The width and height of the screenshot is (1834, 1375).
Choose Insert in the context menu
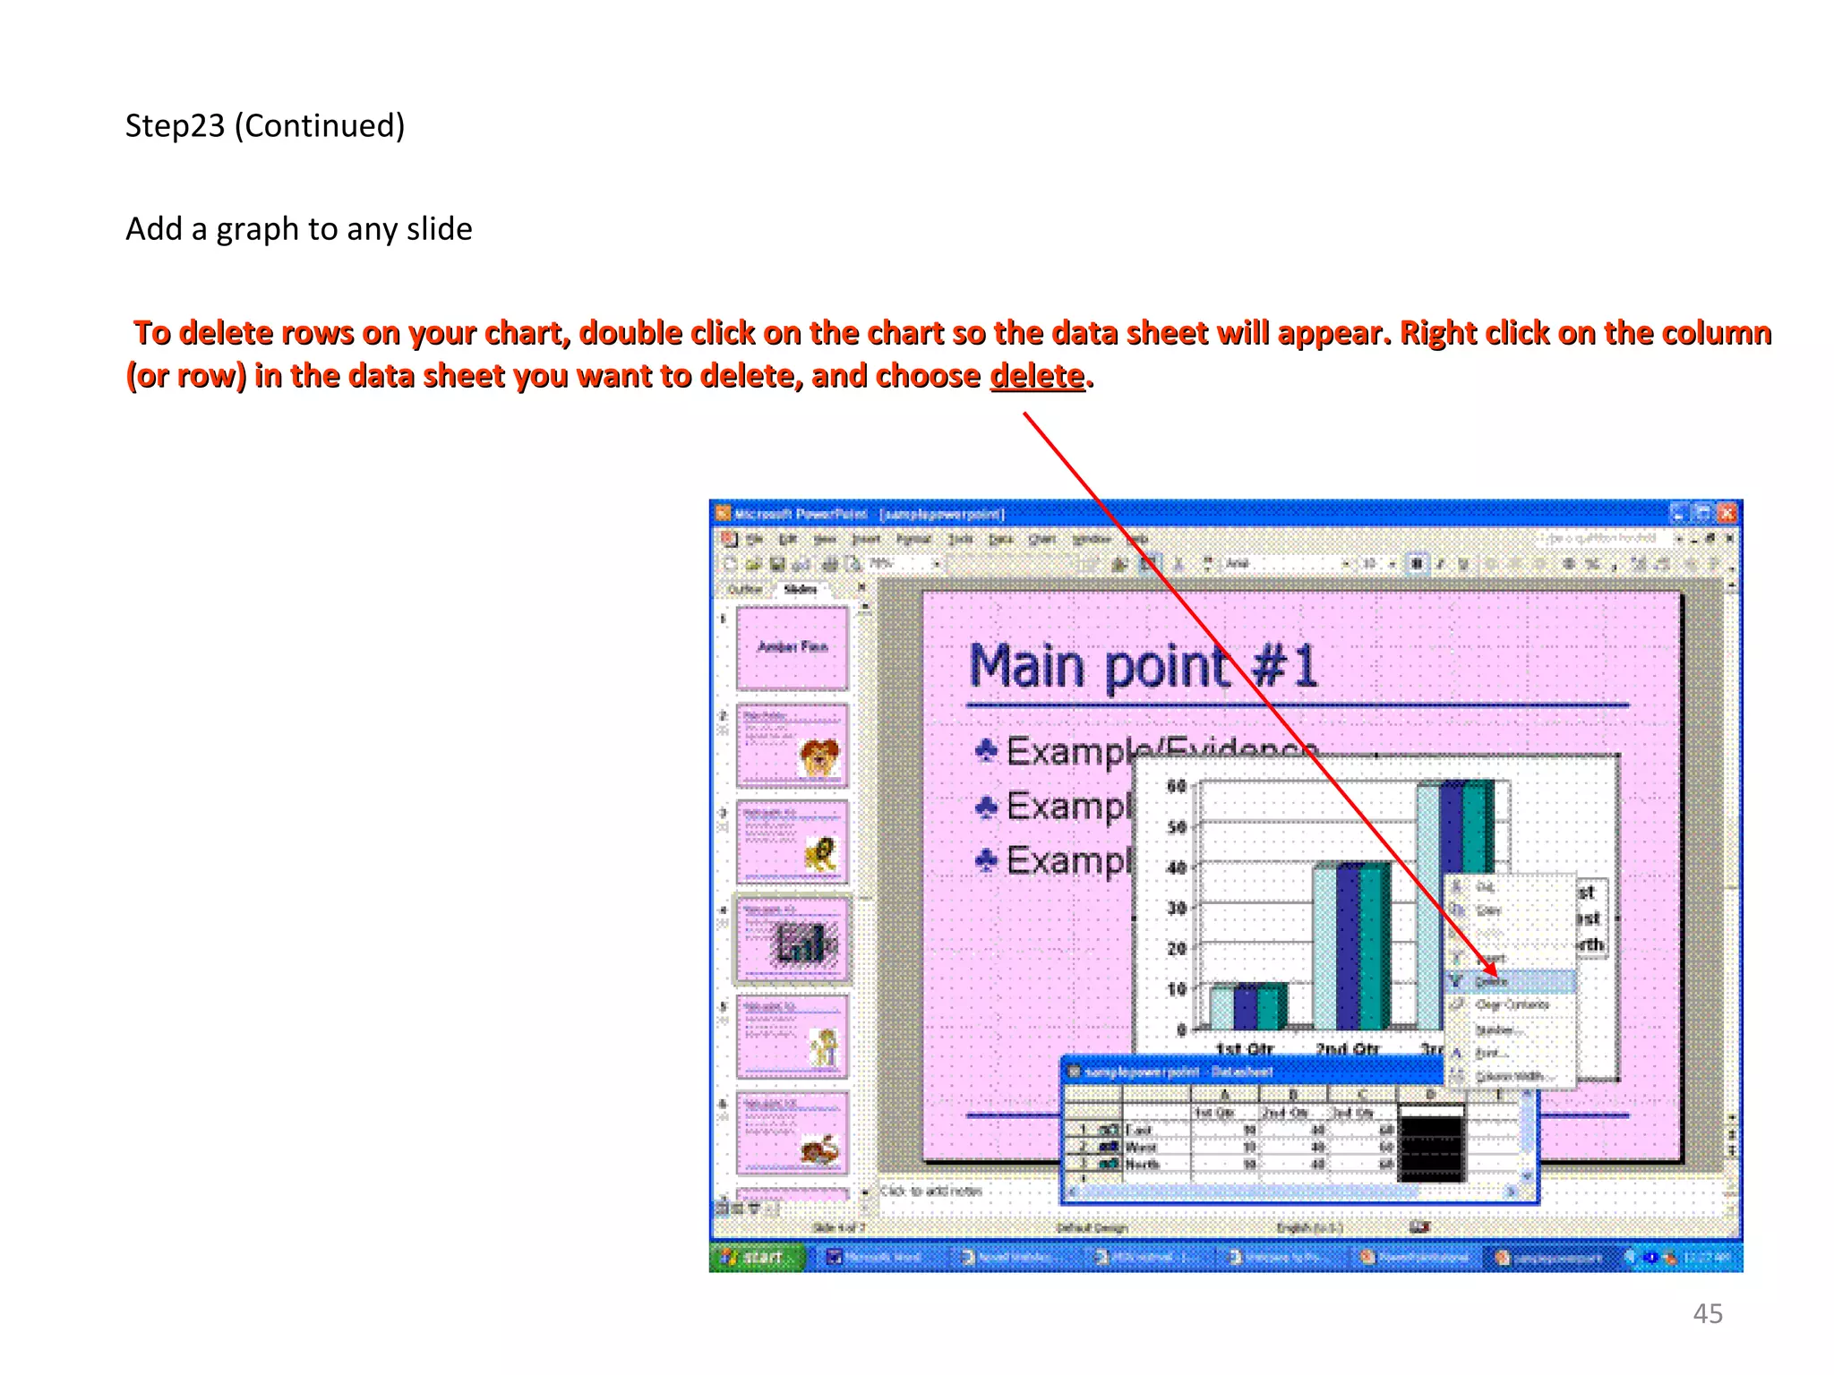[x=1511, y=958]
